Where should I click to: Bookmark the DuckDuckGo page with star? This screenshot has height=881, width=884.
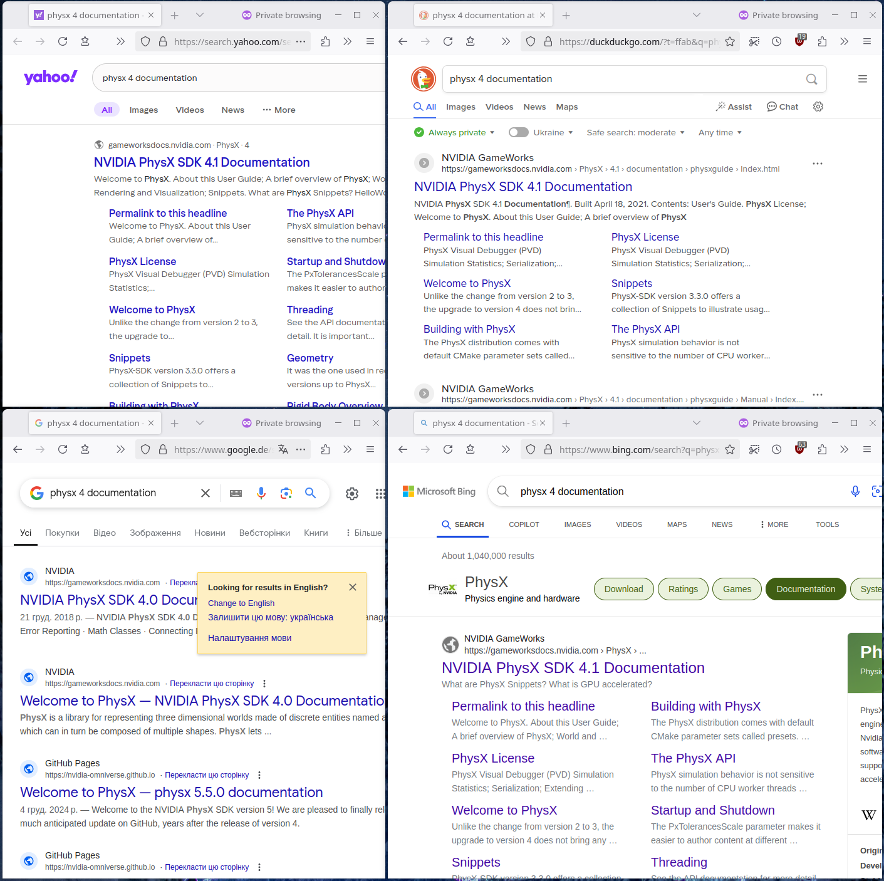(x=730, y=41)
